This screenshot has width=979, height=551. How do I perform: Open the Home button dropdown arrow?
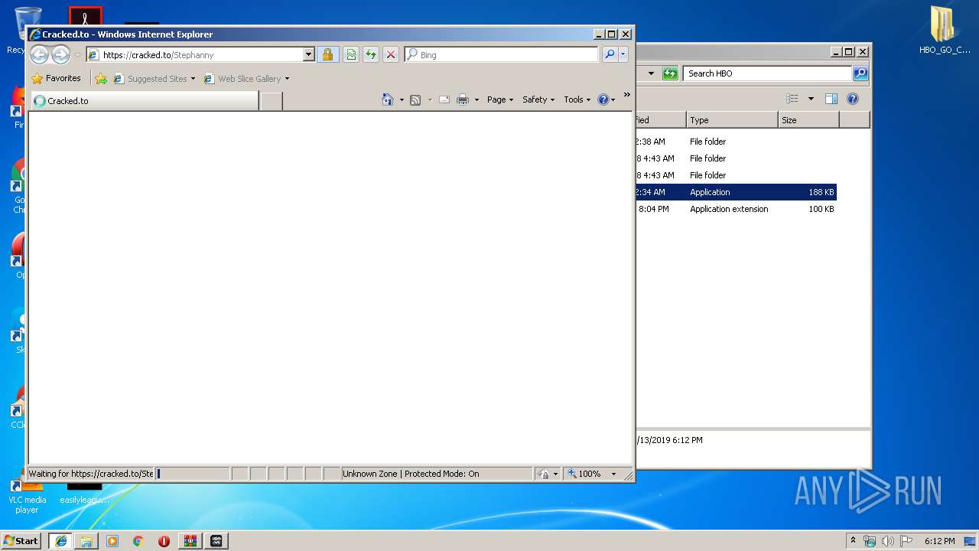coord(402,99)
